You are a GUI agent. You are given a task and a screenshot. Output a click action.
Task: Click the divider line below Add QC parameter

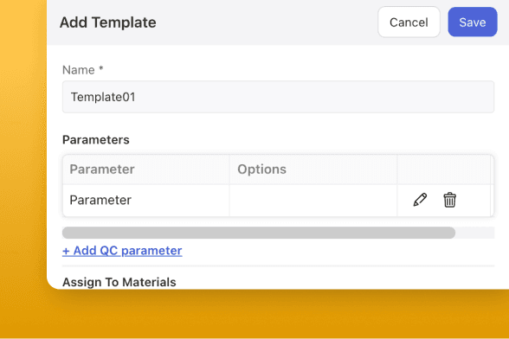click(x=278, y=266)
